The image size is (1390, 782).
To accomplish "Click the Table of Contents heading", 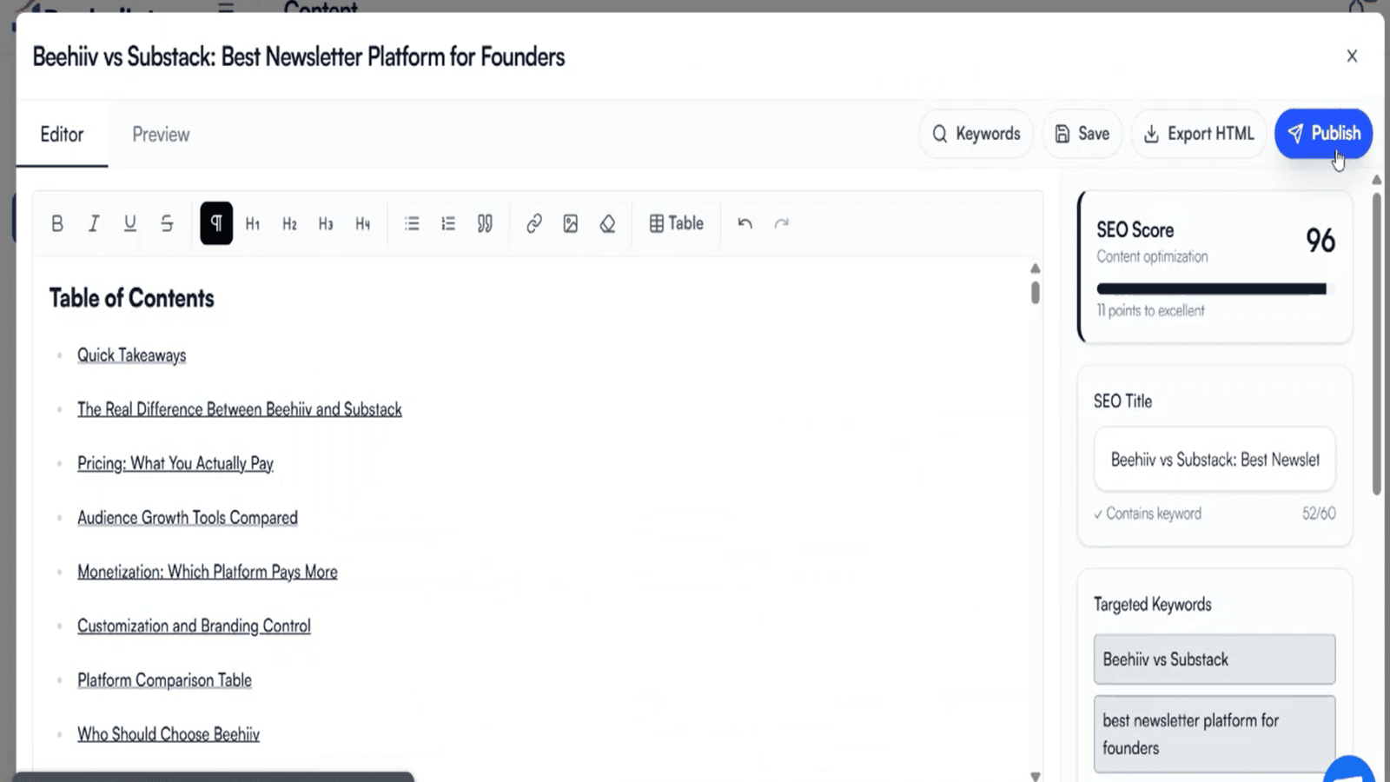I will point(132,298).
